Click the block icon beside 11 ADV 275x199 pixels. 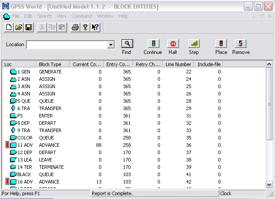[13, 145]
